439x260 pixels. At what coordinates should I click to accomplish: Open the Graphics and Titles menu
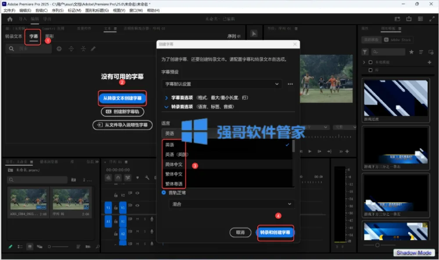[x=97, y=11]
